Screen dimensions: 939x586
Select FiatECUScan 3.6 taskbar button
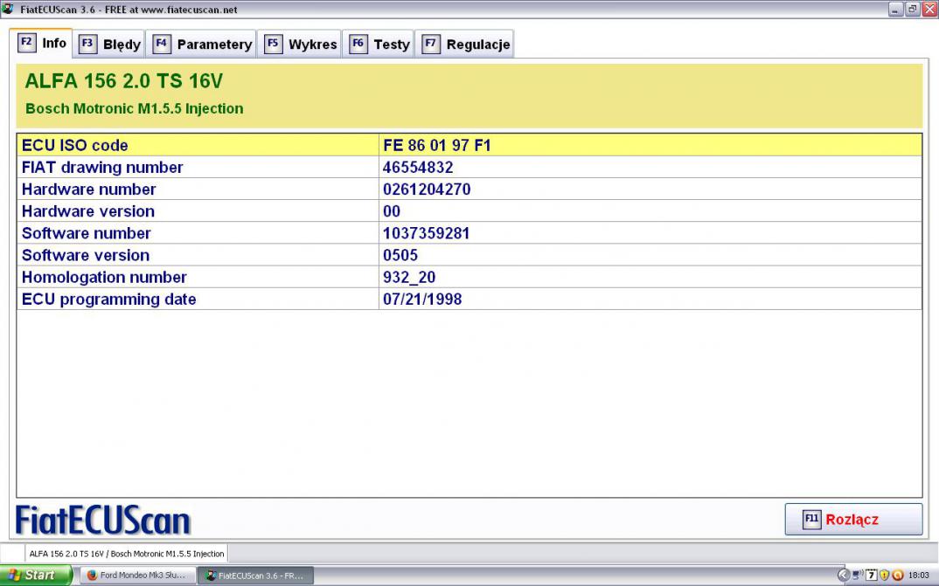[x=255, y=576]
